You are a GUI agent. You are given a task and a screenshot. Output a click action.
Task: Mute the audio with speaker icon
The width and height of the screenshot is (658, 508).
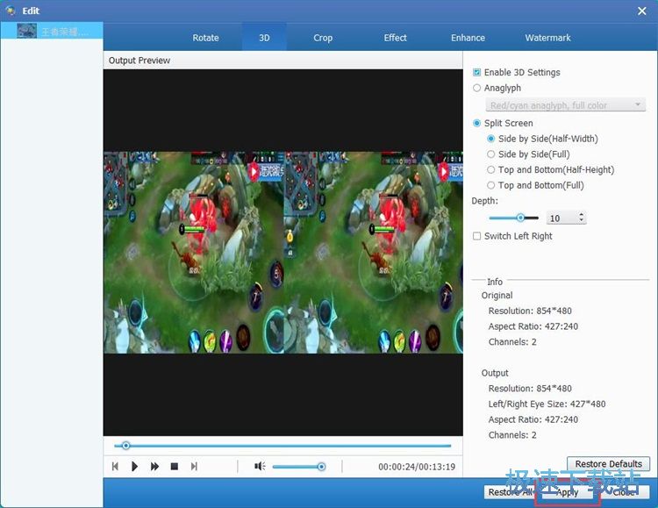click(260, 466)
